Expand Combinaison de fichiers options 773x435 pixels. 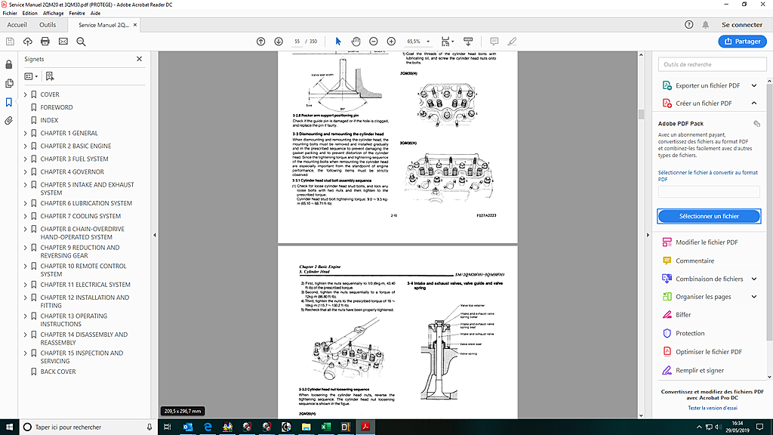click(x=754, y=279)
